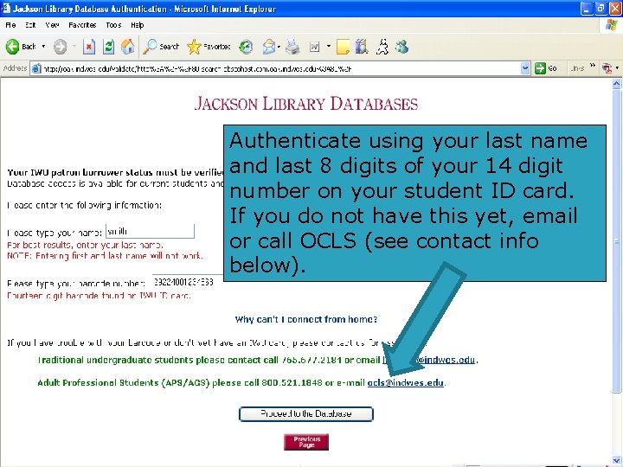623x467 pixels.
Task: Expand the Mail icon dropdown arrow
Action: tap(279, 47)
